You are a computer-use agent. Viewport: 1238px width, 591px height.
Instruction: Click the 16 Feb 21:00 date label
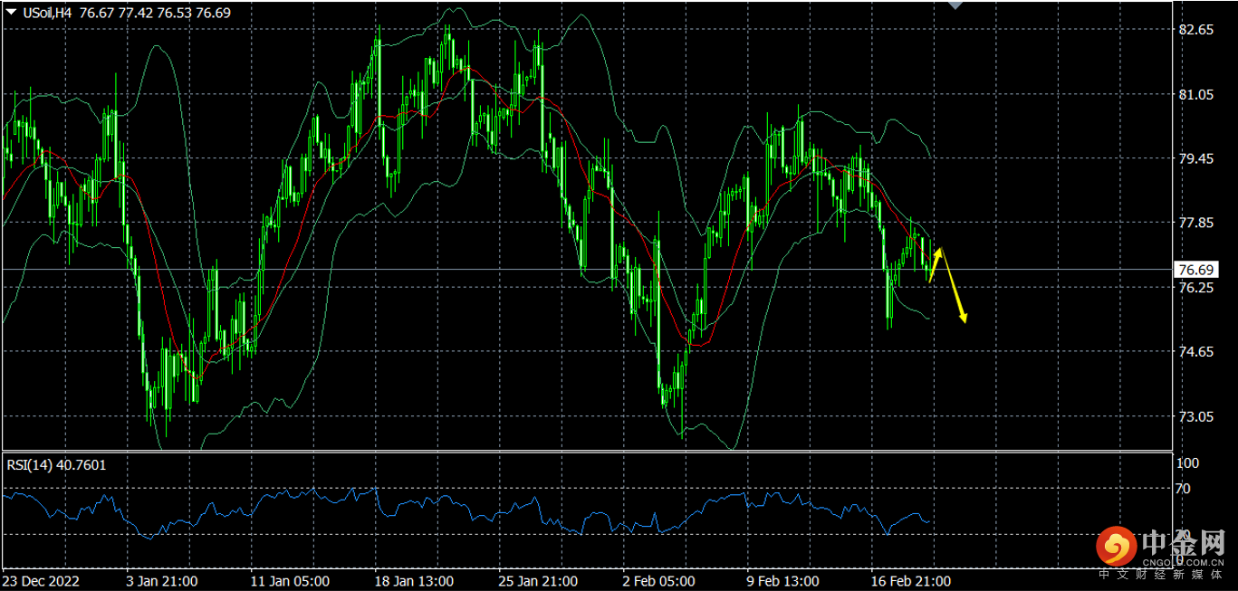(x=910, y=581)
